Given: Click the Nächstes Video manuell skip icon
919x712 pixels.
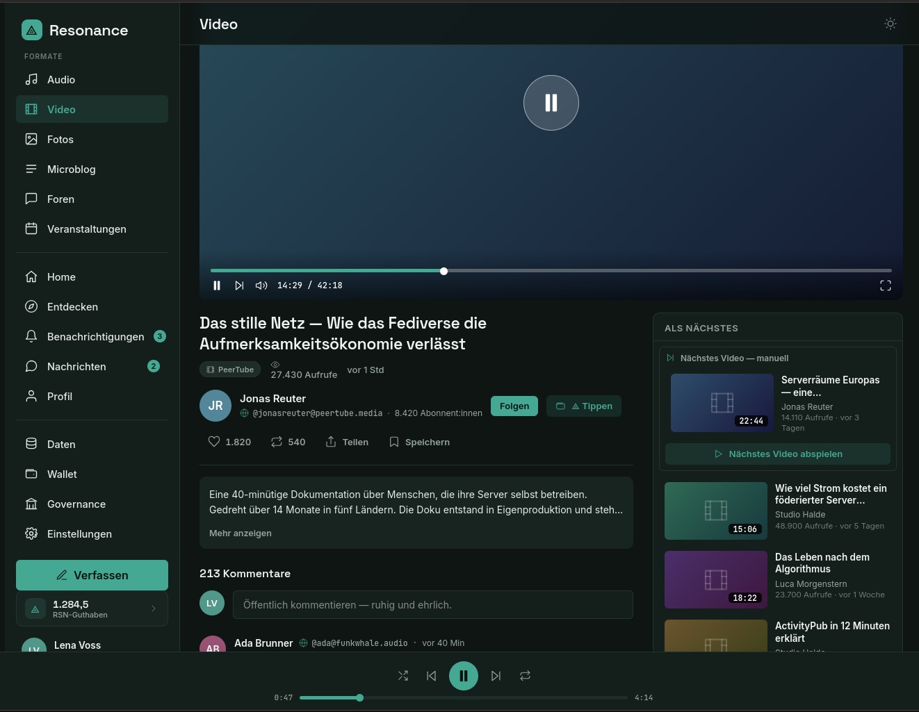Looking at the screenshot, I should pyautogui.click(x=670, y=358).
